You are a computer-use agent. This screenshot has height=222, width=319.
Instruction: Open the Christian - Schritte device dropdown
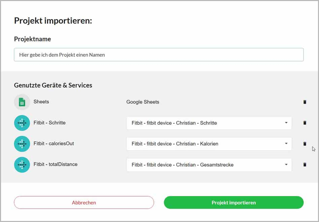209,123
